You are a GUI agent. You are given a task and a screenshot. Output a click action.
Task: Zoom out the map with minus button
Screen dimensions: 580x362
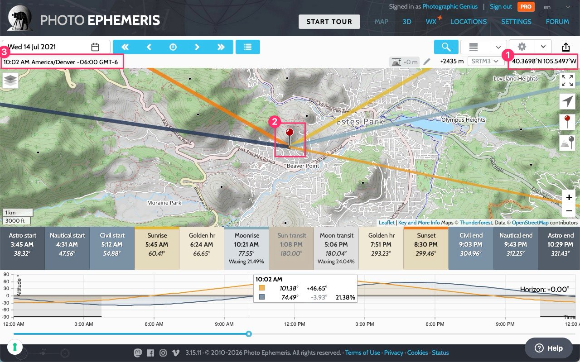(569, 210)
